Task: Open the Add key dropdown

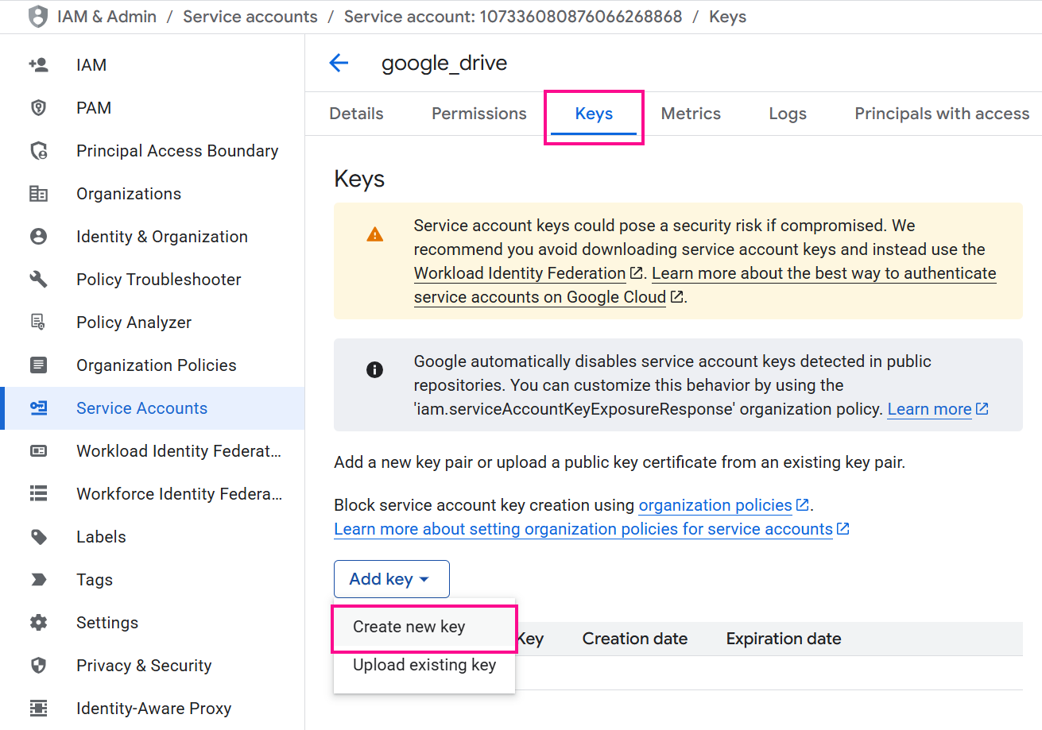Action: click(391, 578)
